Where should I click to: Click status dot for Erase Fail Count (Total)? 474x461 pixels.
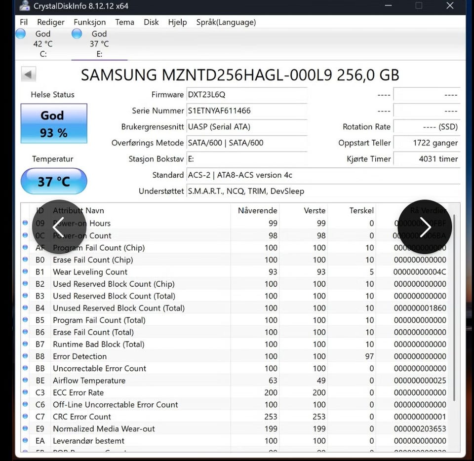tap(25, 332)
